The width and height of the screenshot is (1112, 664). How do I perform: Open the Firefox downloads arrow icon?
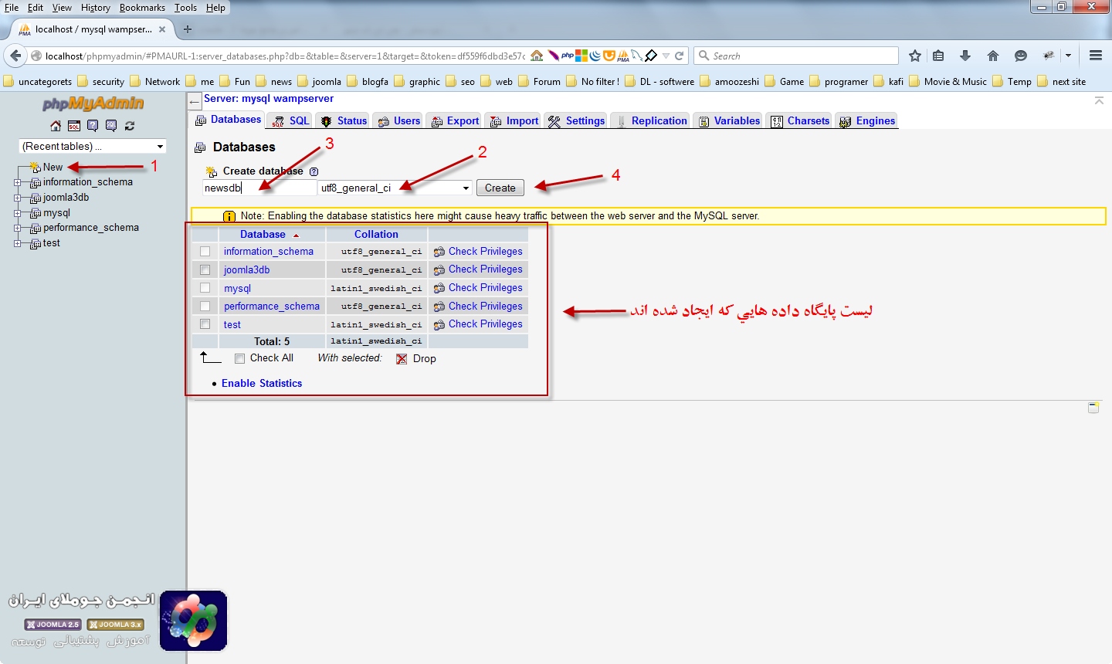965,56
